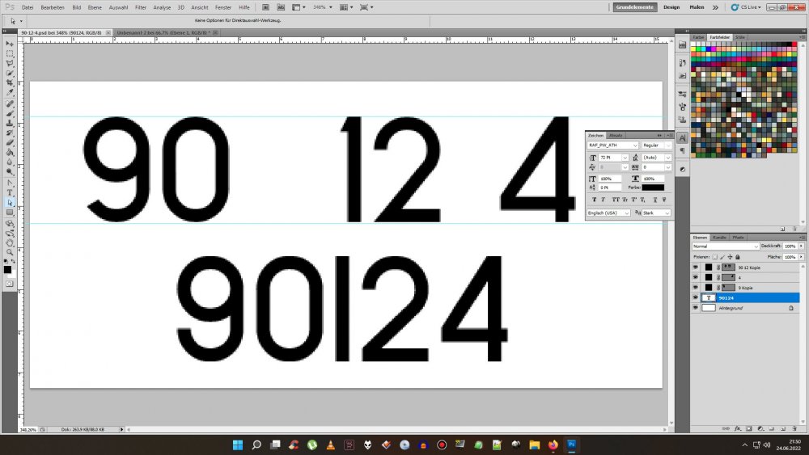Screen dimensions: 809x455
Task: Select the Blur tool
Action: click(10, 162)
